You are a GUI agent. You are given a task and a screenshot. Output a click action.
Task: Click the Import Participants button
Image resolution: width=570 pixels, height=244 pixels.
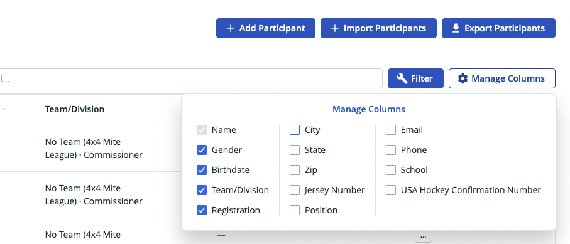point(378,28)
